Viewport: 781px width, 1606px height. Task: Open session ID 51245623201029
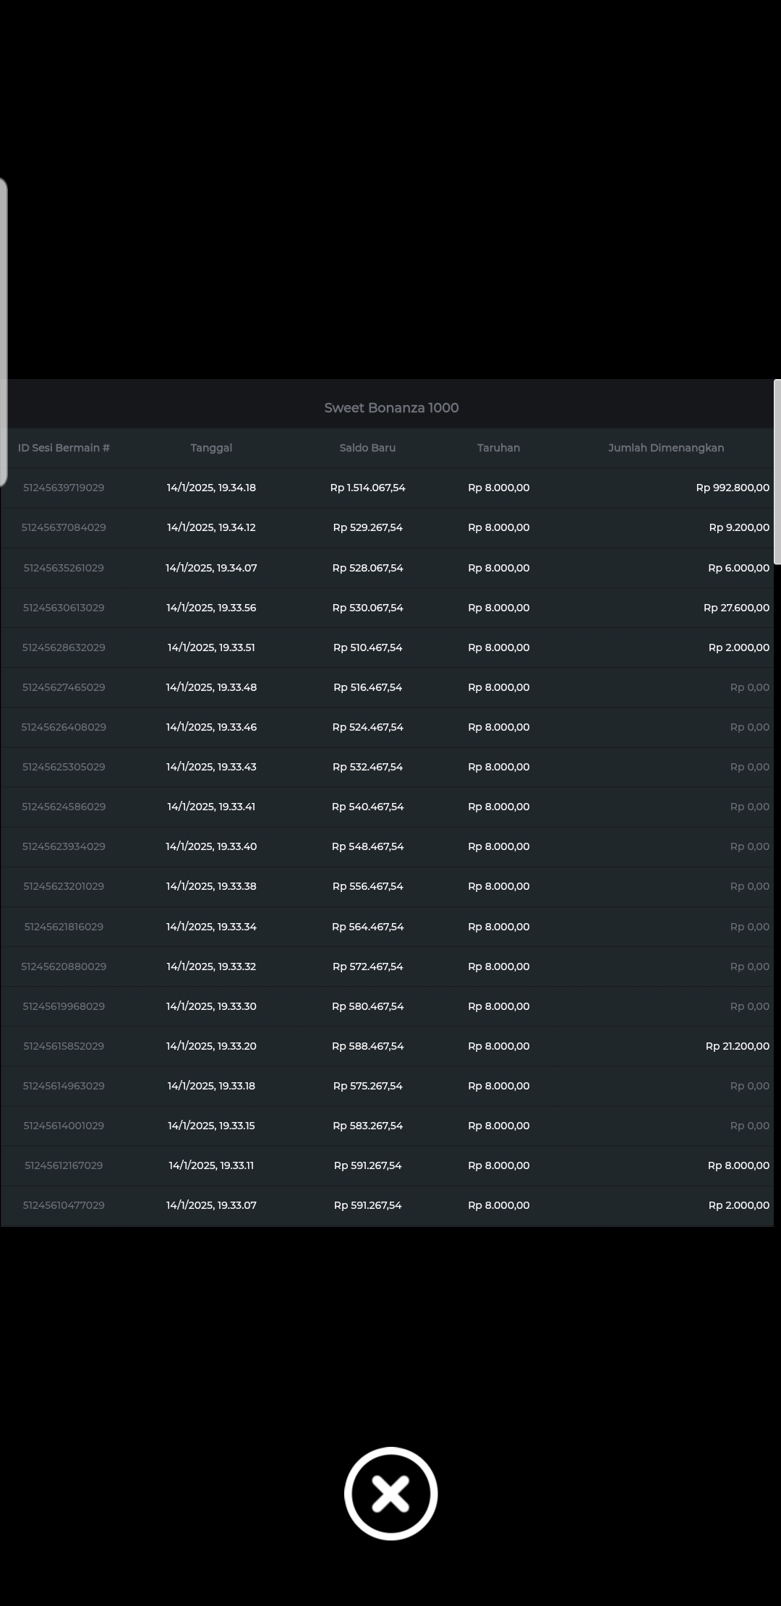point(64,886)
